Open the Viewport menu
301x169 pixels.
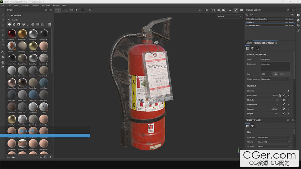click(35, 5)
